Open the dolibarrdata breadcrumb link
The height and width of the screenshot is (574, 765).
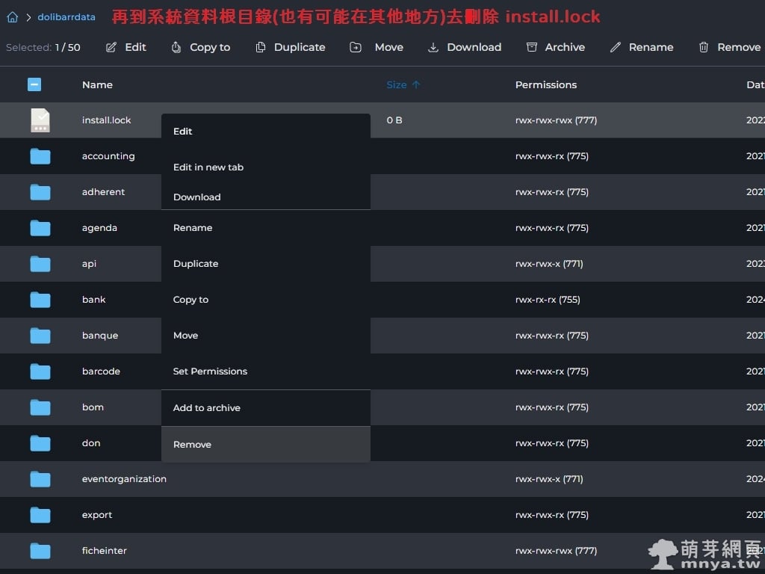pos(66,17)
